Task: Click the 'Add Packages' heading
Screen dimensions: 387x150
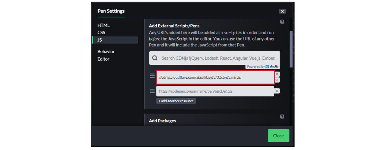Action: coord(163,121)
